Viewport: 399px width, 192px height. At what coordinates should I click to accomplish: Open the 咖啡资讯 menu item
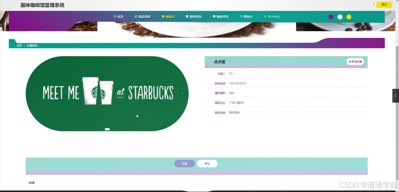tap(221, 17)
